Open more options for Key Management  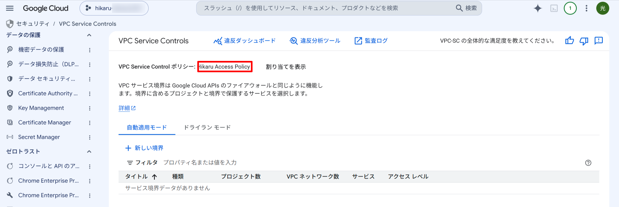[90, 108]
